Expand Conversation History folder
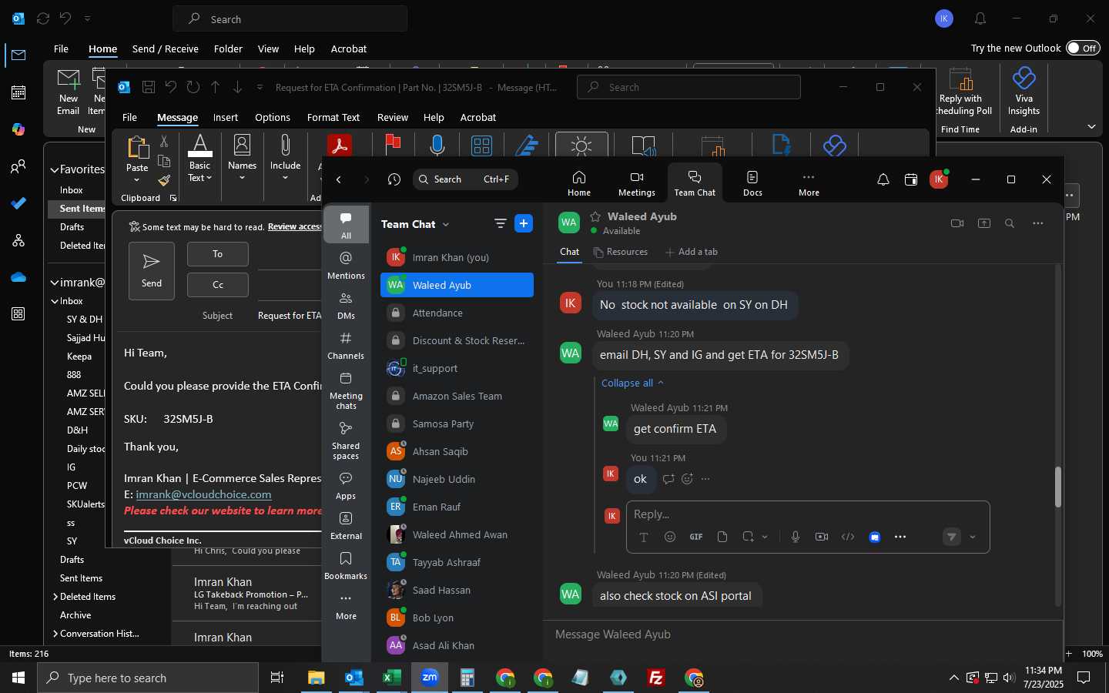Screen dimensions: 1109x693 [55, 634]
